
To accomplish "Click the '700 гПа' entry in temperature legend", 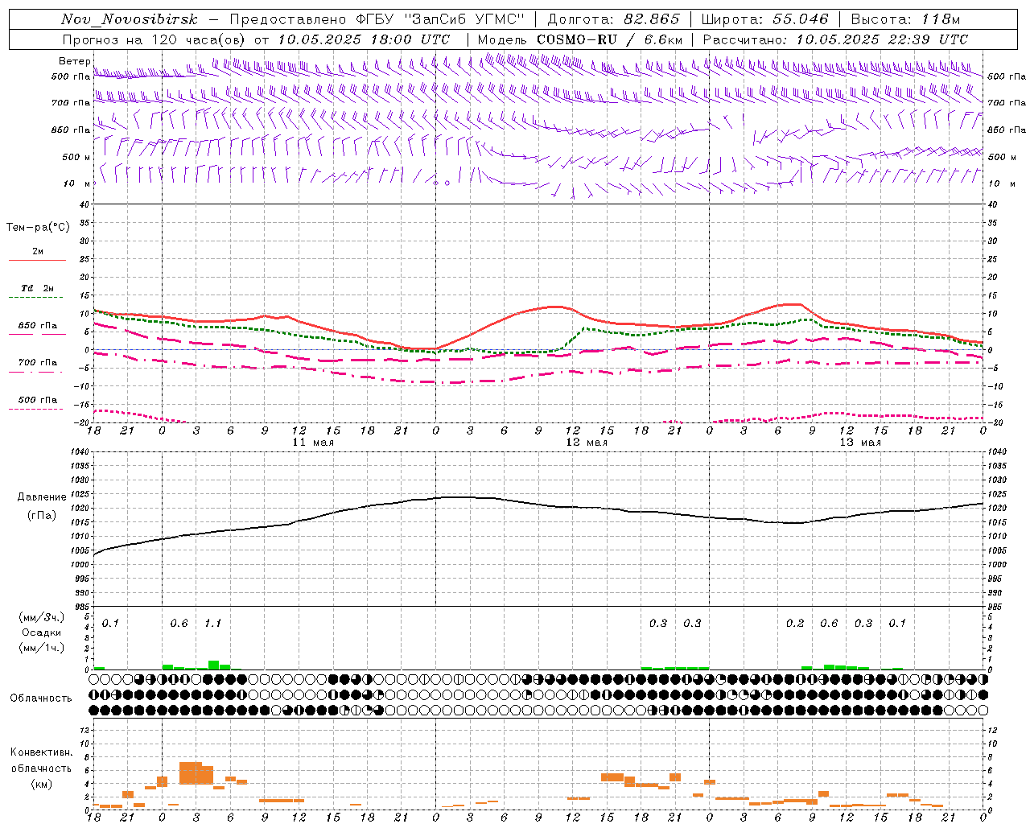I will coord(38,363).
